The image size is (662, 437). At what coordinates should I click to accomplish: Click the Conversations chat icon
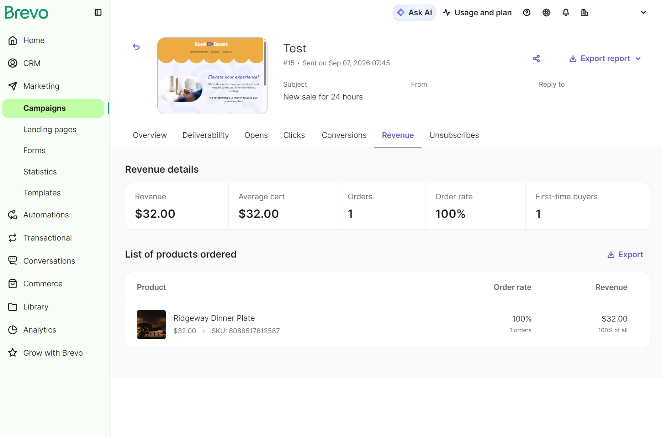pos(13,261)
